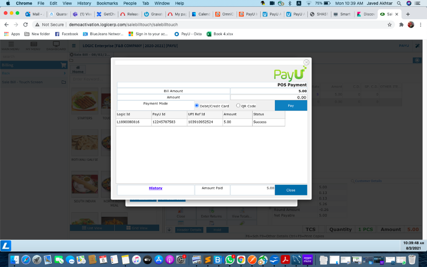Switch to List View
The image size is (427, 267).
click(92, 228)
